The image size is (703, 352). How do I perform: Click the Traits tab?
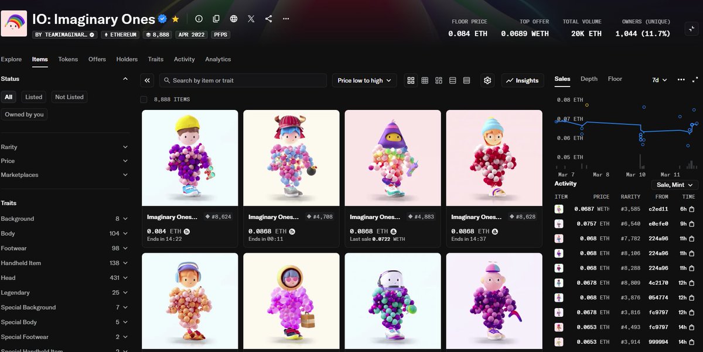pyautogui.click(x=156, y=59)
